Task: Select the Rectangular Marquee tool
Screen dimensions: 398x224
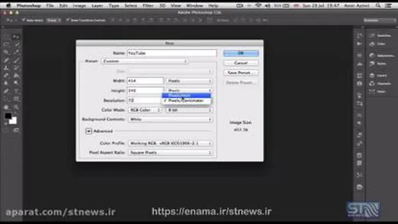Action: (x=6, y=37)
